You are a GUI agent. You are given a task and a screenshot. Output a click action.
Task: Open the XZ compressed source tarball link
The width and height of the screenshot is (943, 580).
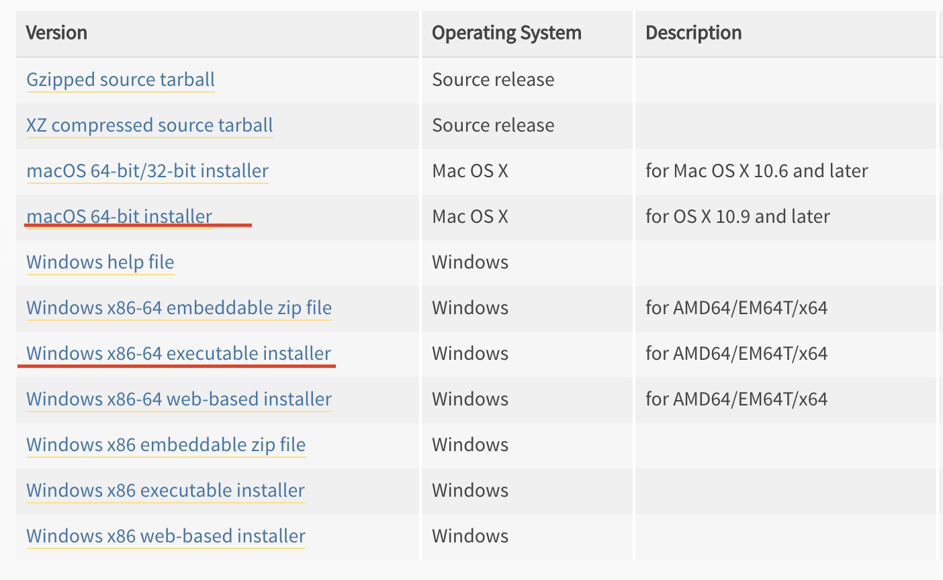pyautogui.click(x=149, y=125)
